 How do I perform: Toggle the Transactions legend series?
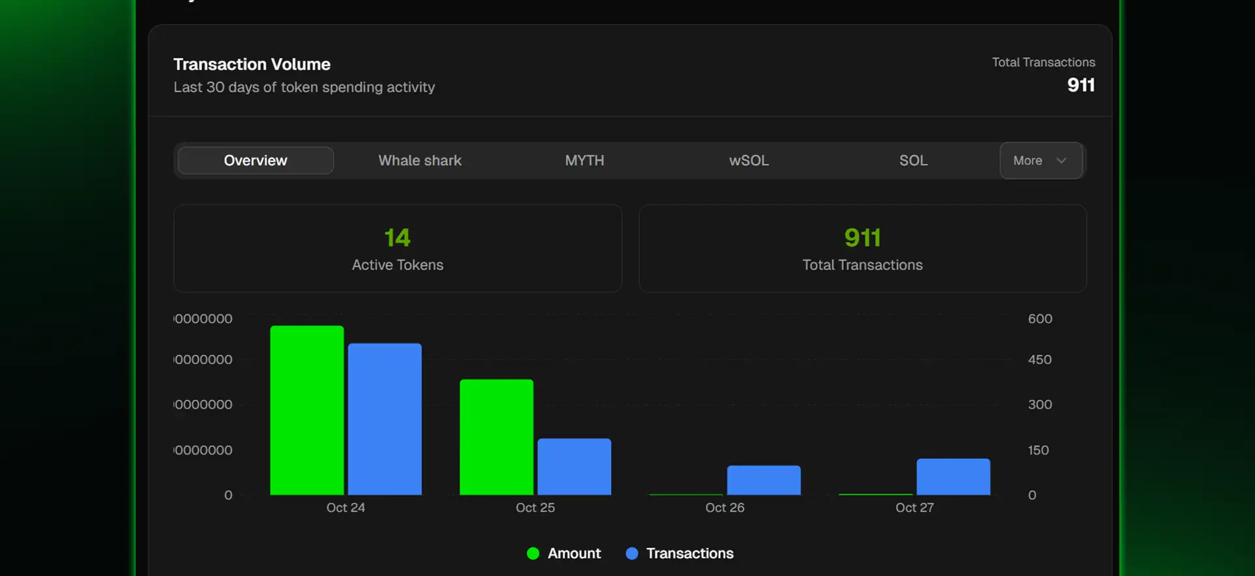(690, 553)
